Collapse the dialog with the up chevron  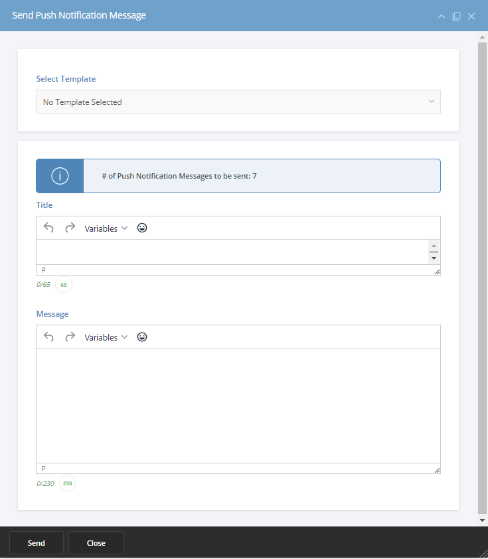coord(442,17)
